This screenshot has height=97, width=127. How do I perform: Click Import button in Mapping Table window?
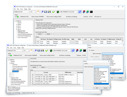tap(40, 34)
